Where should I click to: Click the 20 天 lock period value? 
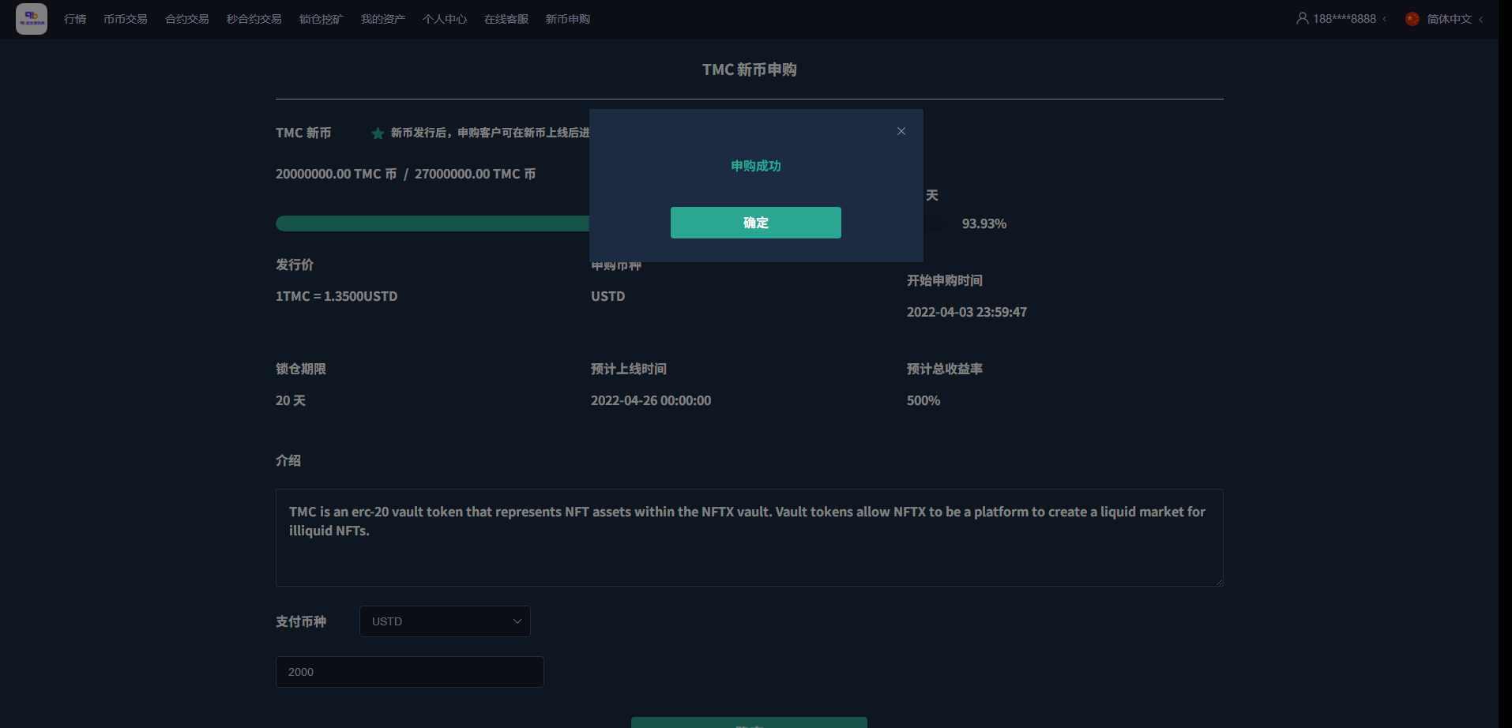(x=291, y=400)
